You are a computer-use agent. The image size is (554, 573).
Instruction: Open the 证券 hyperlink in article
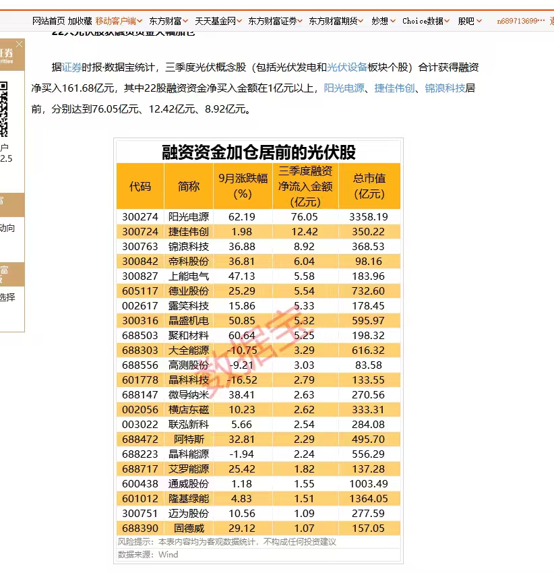coord(71,67)
